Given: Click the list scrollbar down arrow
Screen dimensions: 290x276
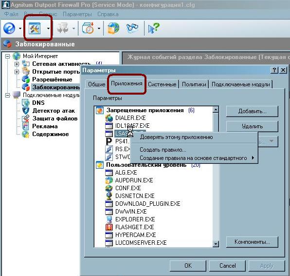Looking at the screenshot, I should click(x=216, y=244).
